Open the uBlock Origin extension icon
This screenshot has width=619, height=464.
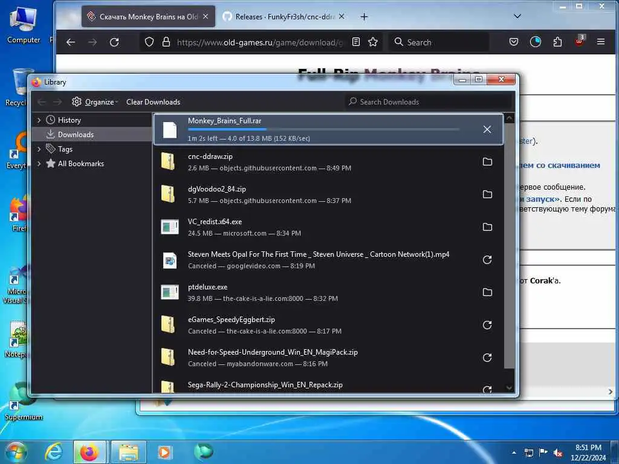[x=579, y=41]
